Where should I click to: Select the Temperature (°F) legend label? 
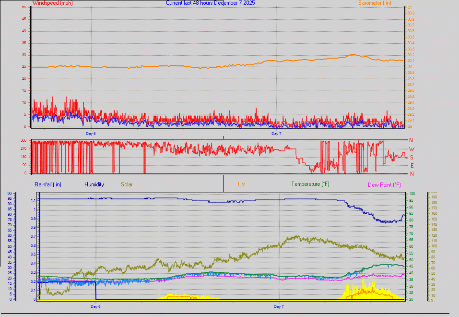pyautogui.click(x=310, y=184)
